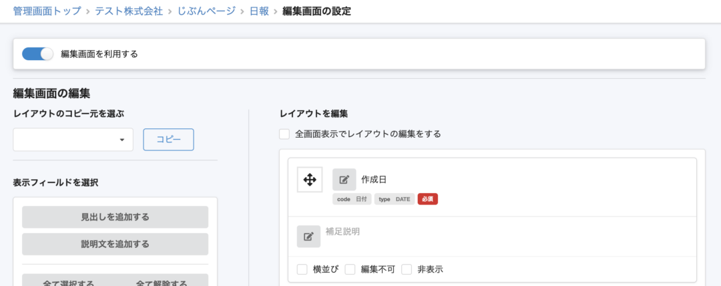This screenshot has height=286, width=721.
Task: Navigate to じぶんページ breadcrumb
Action: (206, 11)
